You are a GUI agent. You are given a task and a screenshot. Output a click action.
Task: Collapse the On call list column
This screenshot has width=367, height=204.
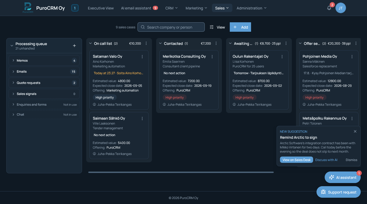pos(90,44)
